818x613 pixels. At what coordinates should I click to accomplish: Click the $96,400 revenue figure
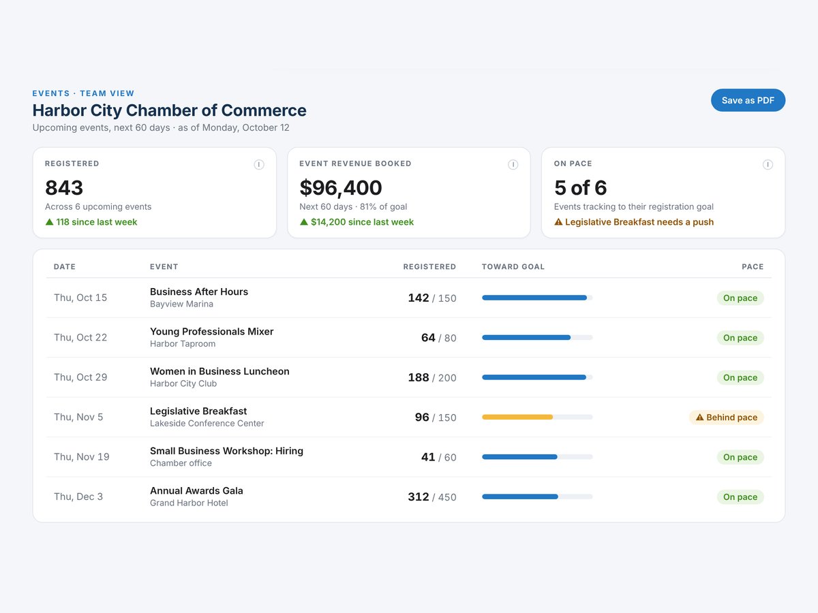coord(341,187)
